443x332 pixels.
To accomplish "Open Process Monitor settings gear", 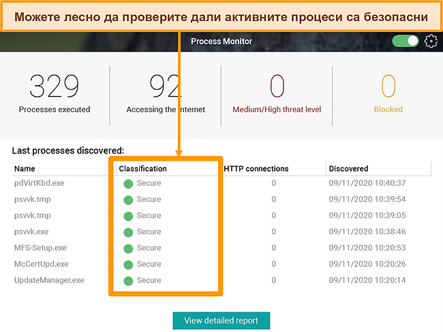I will tap(431, 41).
